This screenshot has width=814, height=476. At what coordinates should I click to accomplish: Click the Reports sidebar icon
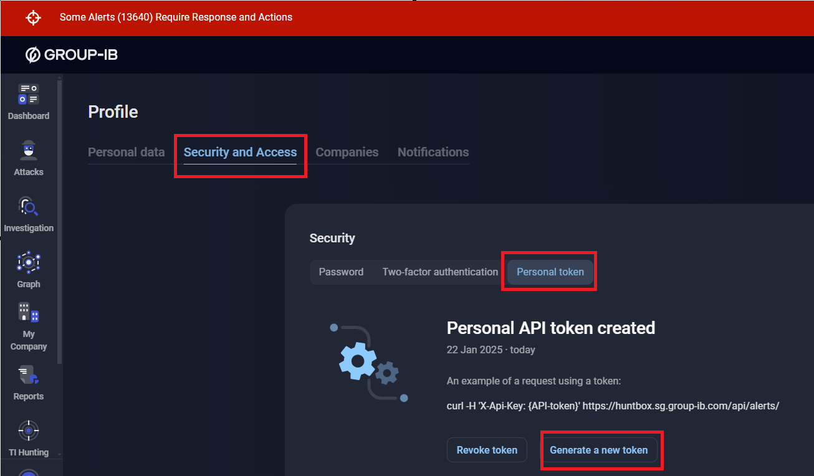click(x=29, y=375)
